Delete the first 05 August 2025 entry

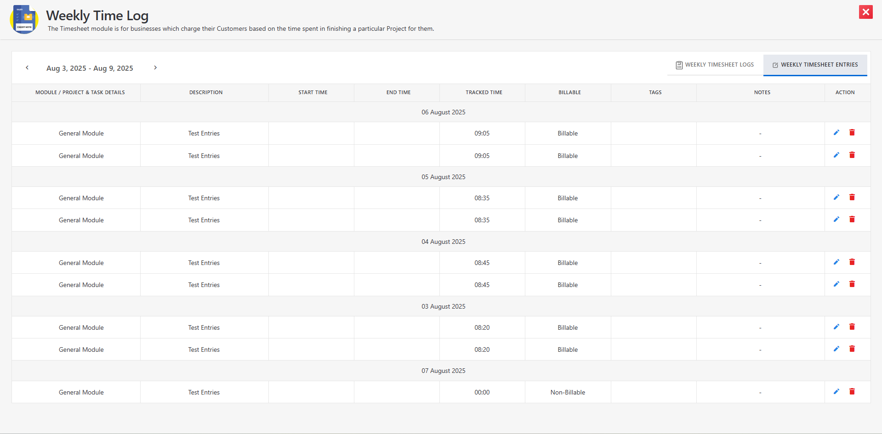852,197
